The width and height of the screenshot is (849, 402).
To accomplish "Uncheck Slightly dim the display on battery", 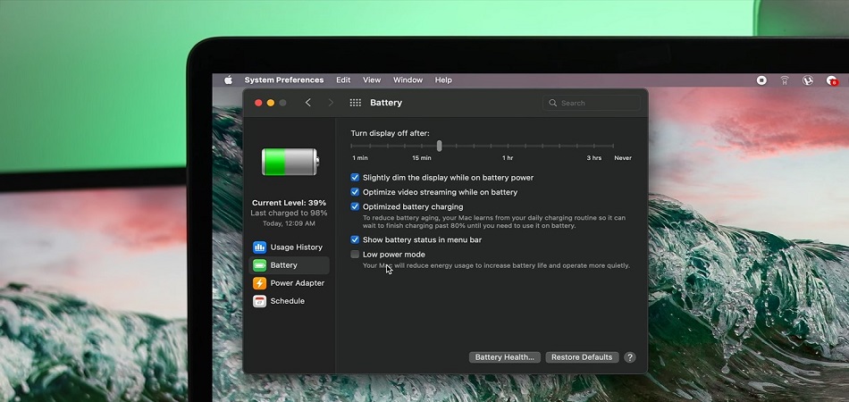I will [x=355, y=178].
